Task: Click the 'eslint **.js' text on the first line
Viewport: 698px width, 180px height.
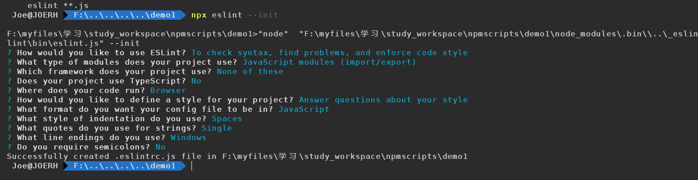Action: coord(58,6)
